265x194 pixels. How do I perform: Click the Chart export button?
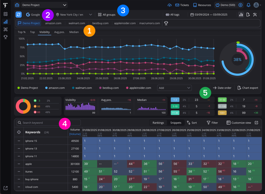click(248, 88)
